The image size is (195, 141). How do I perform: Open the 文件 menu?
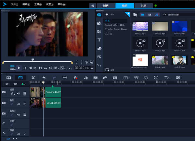(x=14, y=5)
